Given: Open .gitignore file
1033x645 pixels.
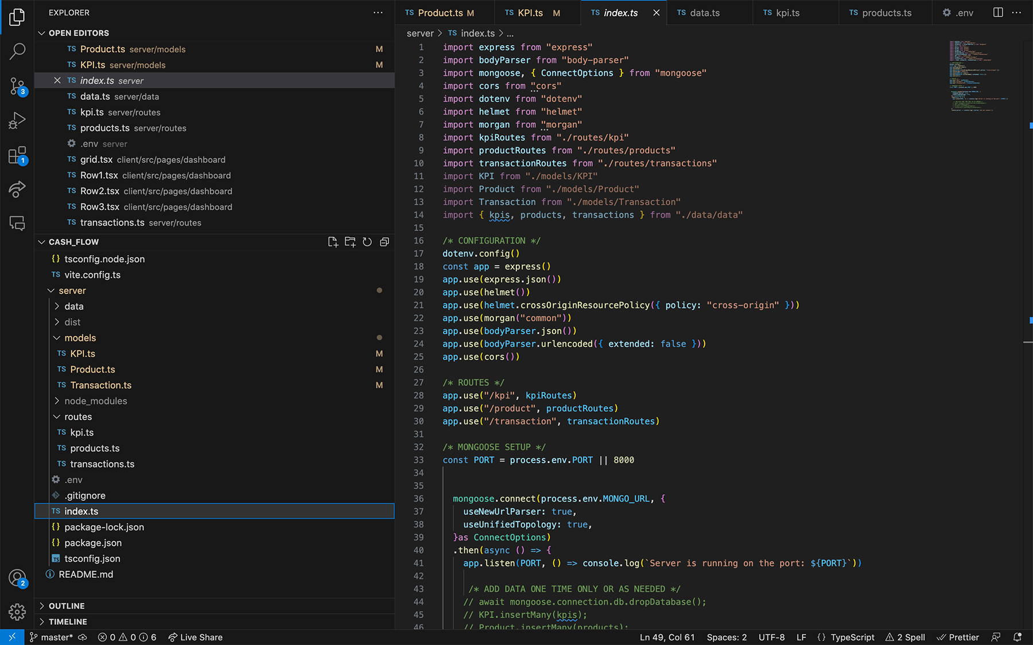Looking at the screenshot, I should pos(215,495).
